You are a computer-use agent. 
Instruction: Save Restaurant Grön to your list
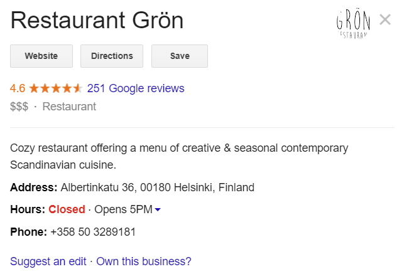coord(180,56)
